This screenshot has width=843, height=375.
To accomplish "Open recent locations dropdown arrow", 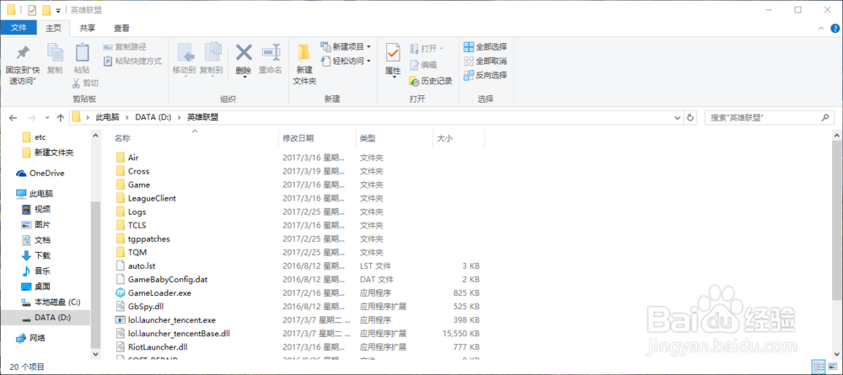I will [47, 117].
